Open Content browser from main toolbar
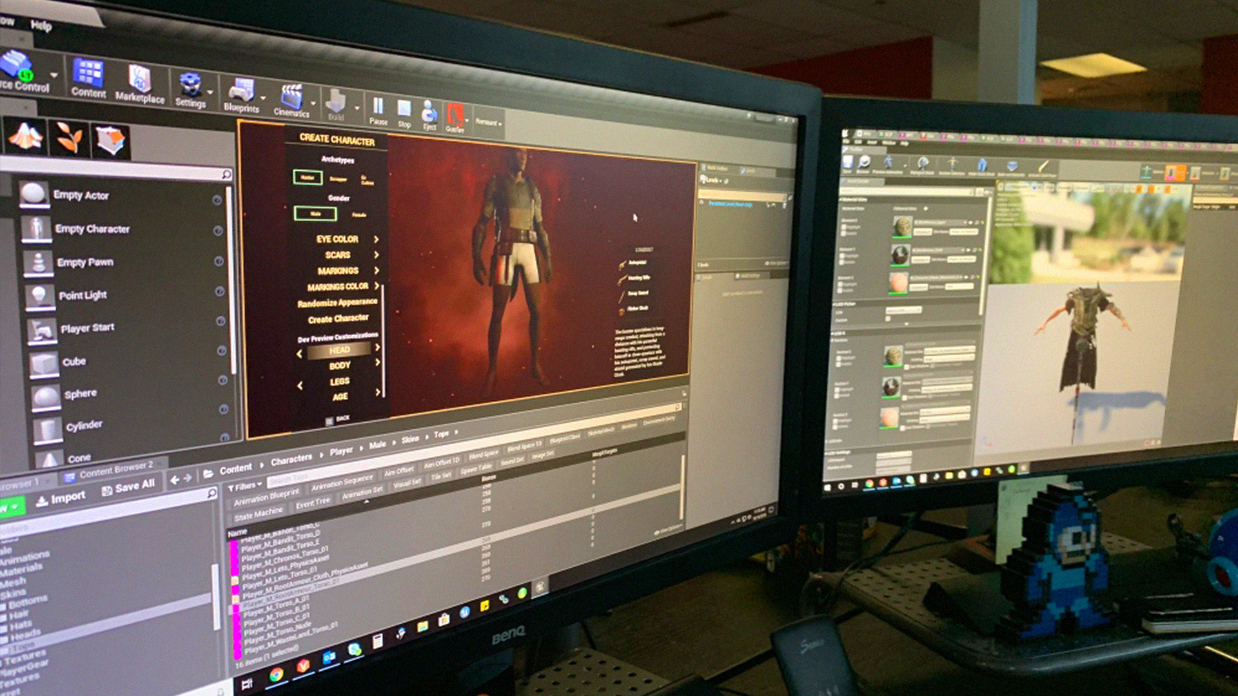Screen dimensions: 1238x696 coord(88,79)
